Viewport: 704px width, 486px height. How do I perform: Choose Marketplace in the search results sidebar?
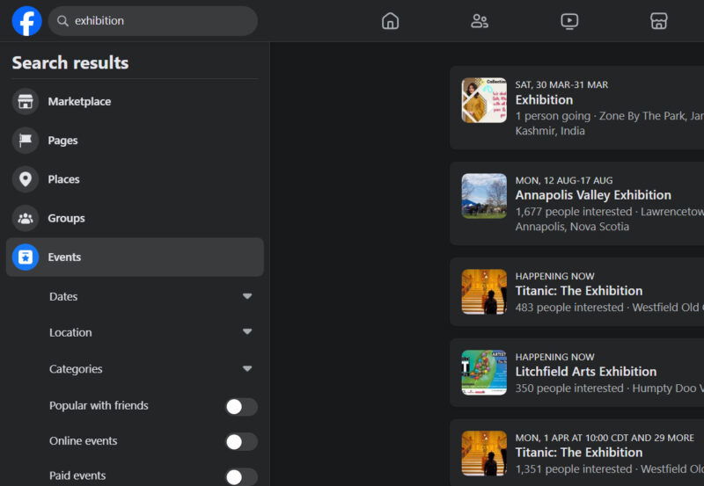tap(135, 102)
